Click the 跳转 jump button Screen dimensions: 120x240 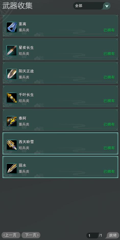point(113,235)
